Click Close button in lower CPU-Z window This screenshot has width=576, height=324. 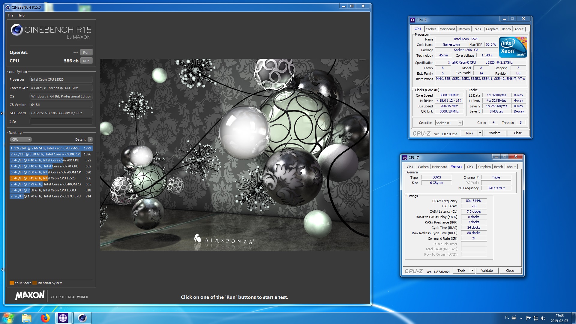click(x=510, y=271)
